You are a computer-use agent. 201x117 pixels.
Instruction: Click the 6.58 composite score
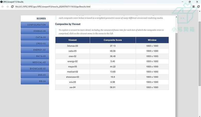pos(113,82)
